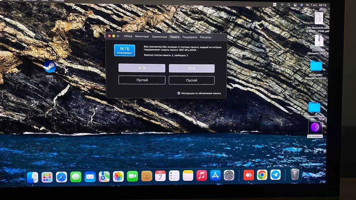Select the left 8 ГБ memory slot
This screenshot has height=200, width=356.
[142, 68]
